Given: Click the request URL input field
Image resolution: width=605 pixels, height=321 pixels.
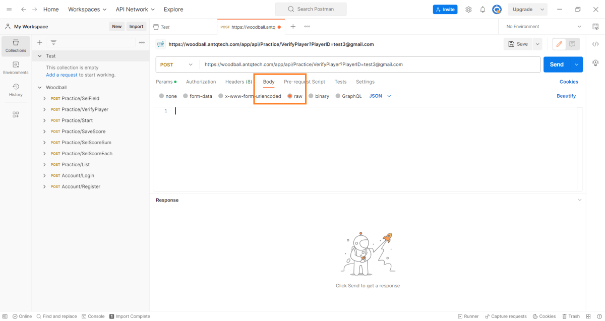Looking at the screenshot, I should 371,65.
